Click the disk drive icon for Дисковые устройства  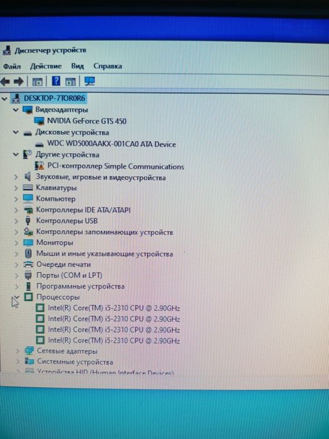coord(28,133)
